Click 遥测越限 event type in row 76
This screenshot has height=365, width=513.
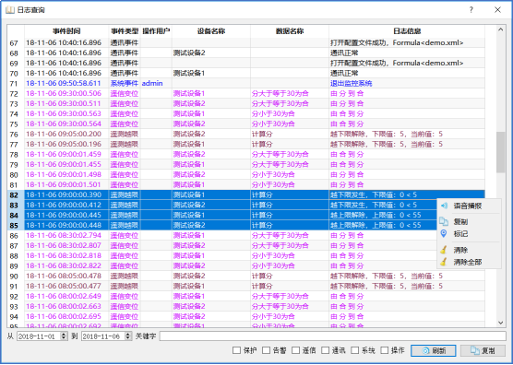(124, 134)
